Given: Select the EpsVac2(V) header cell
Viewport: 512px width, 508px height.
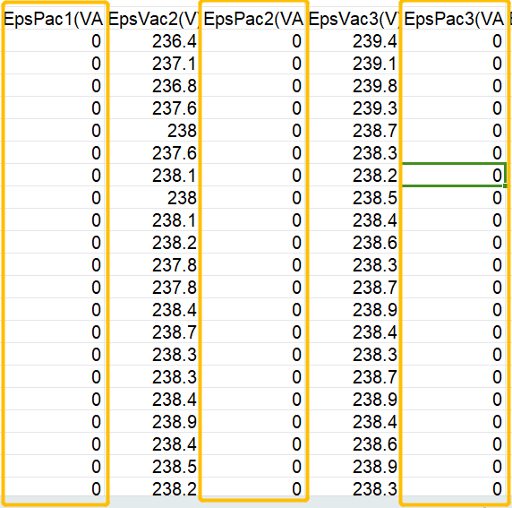Looking at the screenshot, I should coord(153,19).
